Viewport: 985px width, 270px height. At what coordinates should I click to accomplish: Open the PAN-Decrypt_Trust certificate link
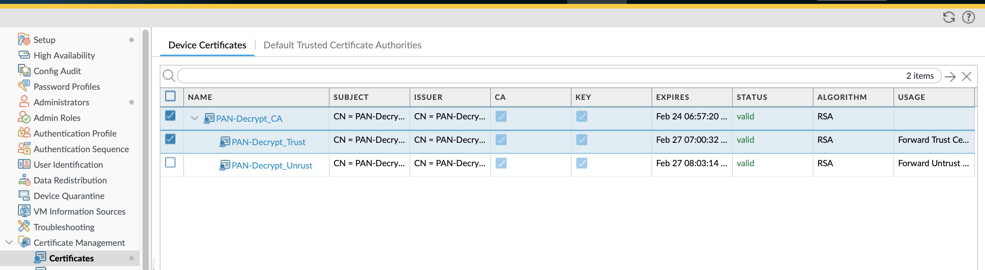(268, 142)
